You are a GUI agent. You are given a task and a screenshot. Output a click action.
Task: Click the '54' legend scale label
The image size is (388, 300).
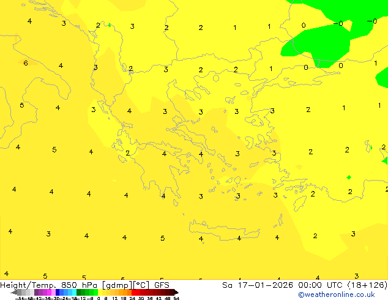point(176,298)
